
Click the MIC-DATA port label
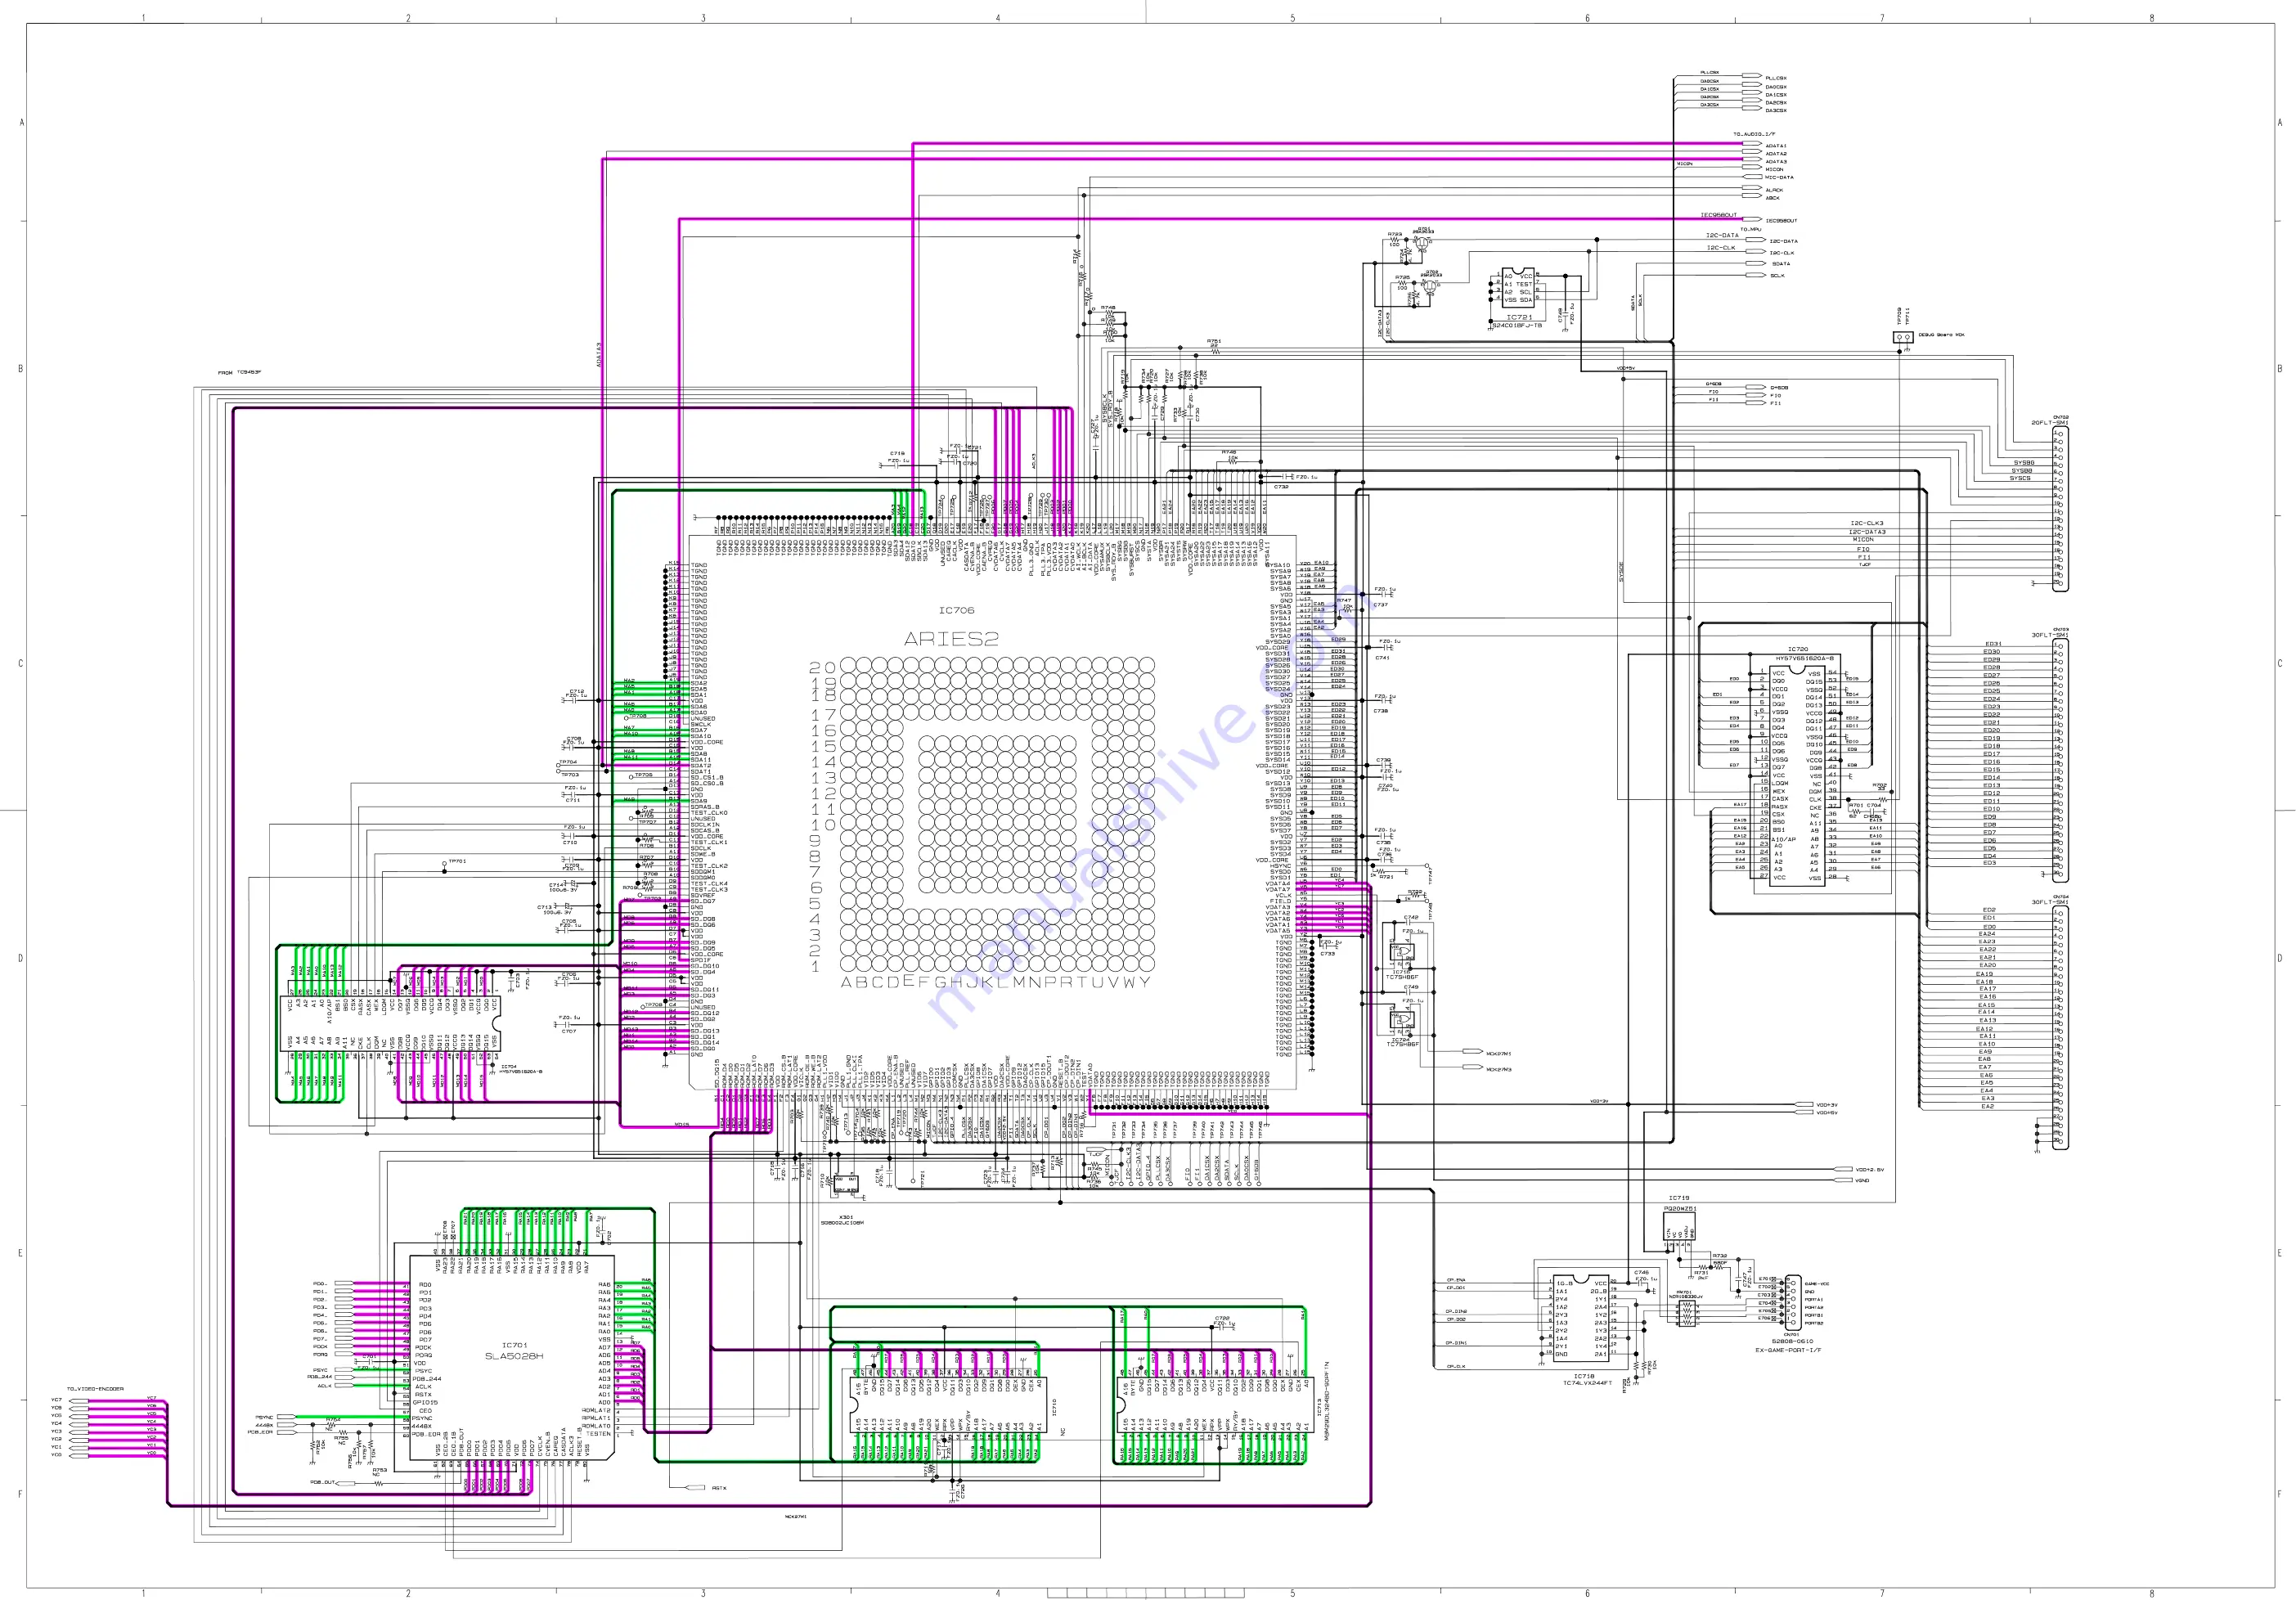(1779, 178)
